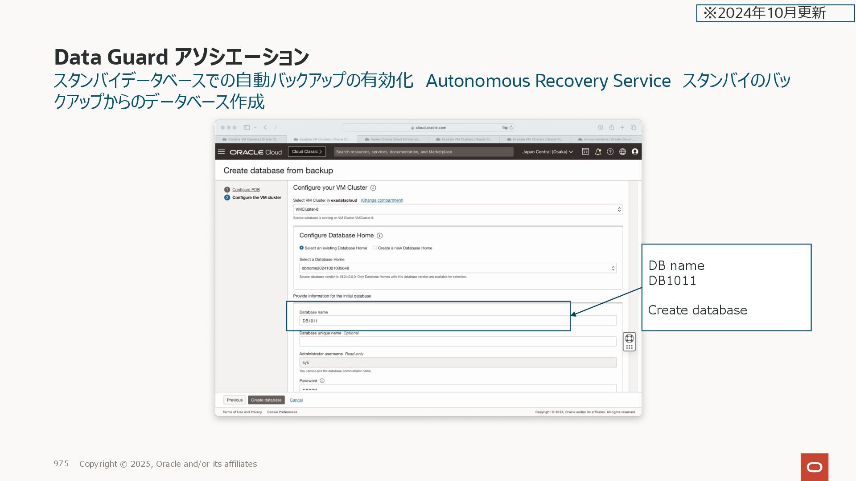The height and width of the screenshot is (481, 856).
Task: Expand the VMCluster-8 VM cluster dropdown
Action: point(458,209)
